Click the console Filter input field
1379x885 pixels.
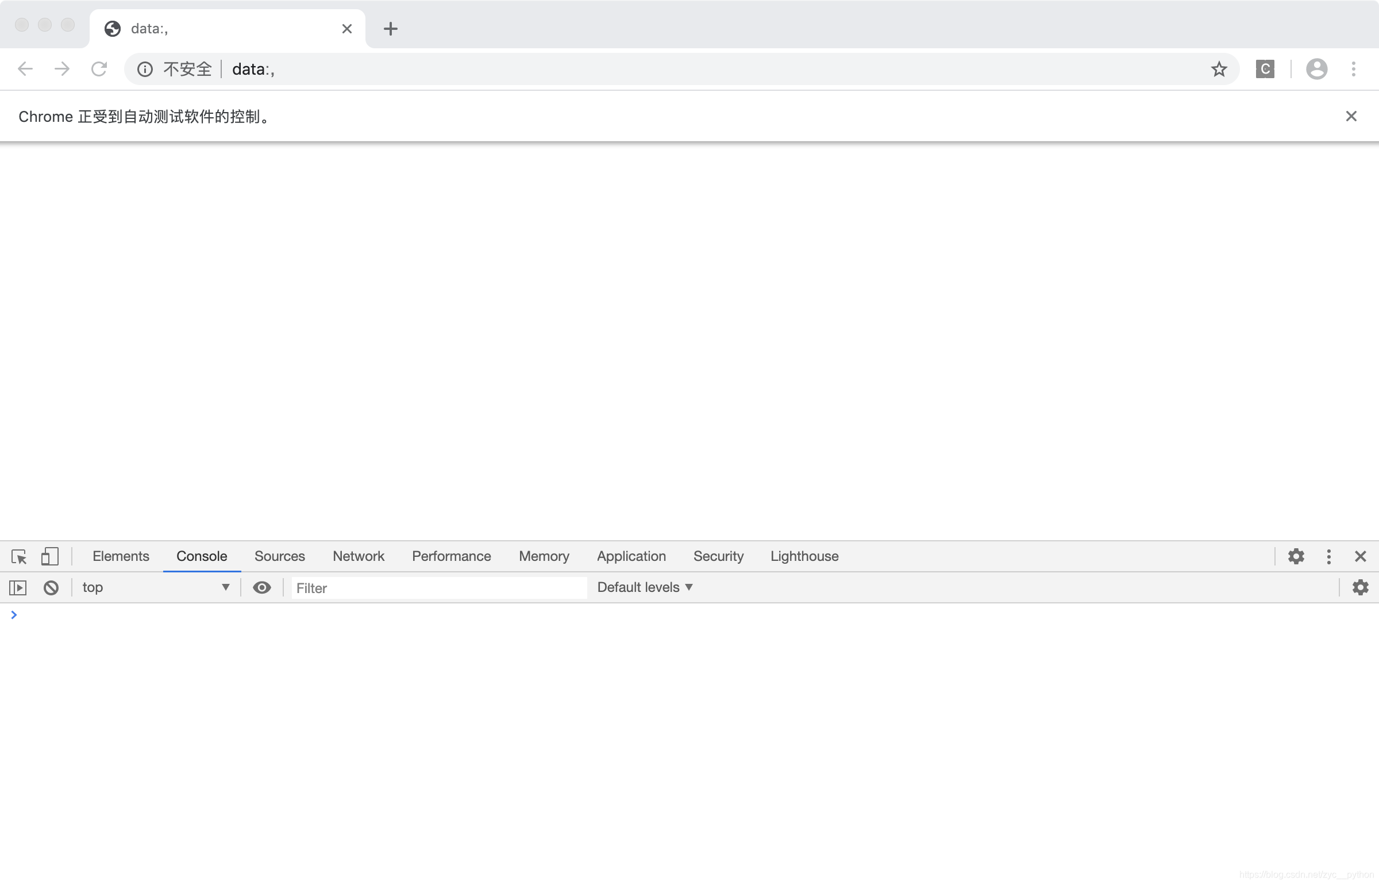tap(438, 588)
